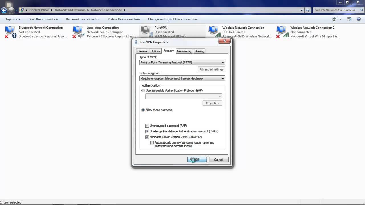Click the Advanced settings button

211,69
